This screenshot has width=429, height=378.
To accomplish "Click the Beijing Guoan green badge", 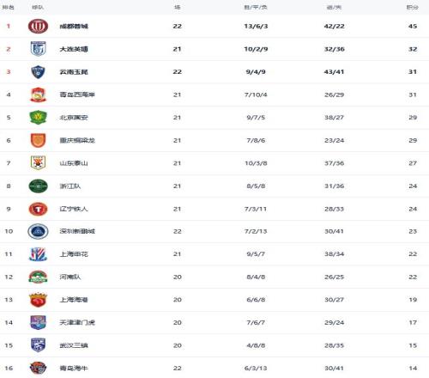I will pyautogui.click(x=38, y=118).
